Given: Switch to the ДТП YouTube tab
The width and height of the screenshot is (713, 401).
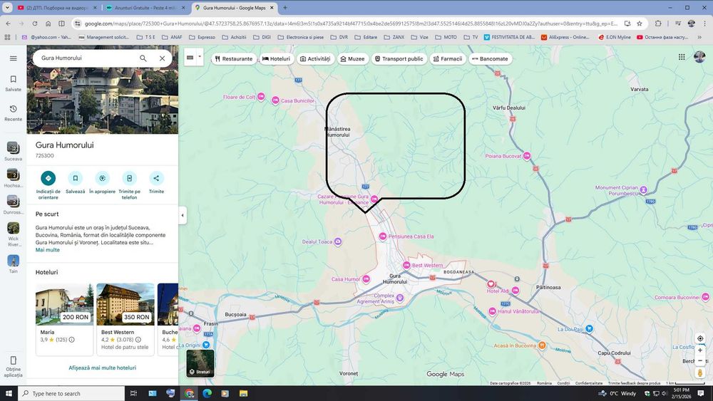Looking at the screenshot, I should click(x=57, y=8).
